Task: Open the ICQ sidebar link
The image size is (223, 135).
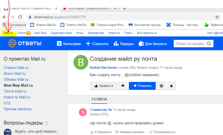Action: [7, 103]
